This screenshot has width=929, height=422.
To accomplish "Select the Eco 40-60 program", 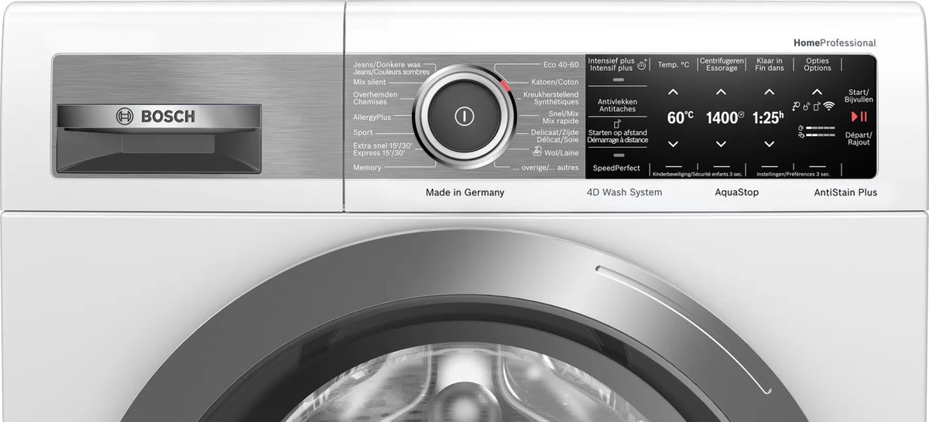I will [560, 64].
